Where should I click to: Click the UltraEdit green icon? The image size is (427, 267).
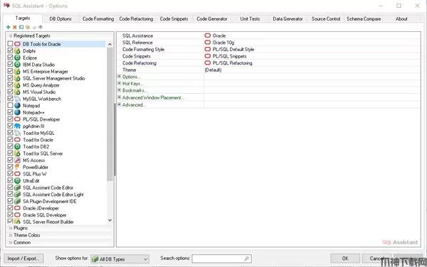pos(17,180)
